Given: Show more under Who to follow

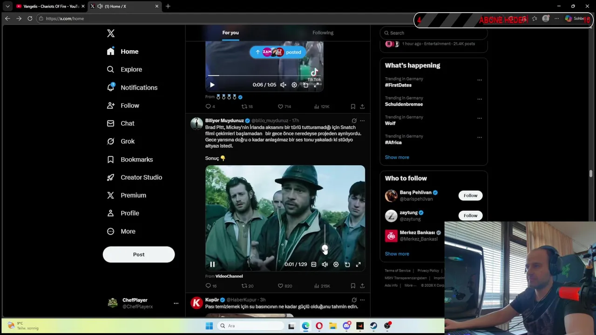Looking at the screenshot, I should (397, 254).
